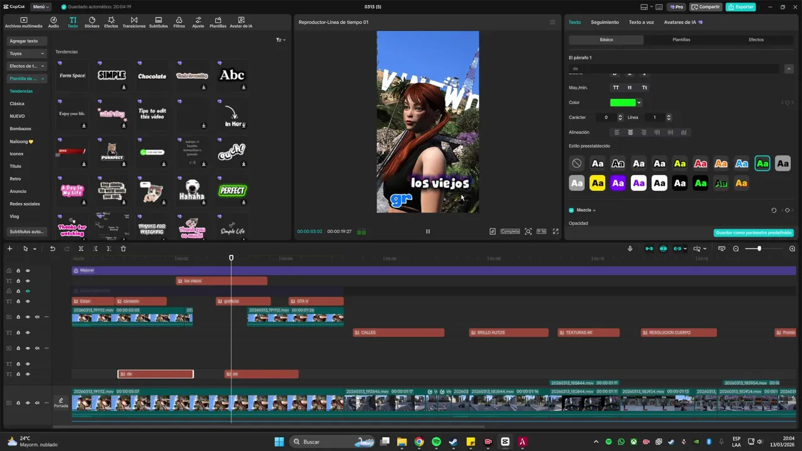Open the Transiciones panel
Image resolution: width=802 pixels, height=451 pixels.
134,23
